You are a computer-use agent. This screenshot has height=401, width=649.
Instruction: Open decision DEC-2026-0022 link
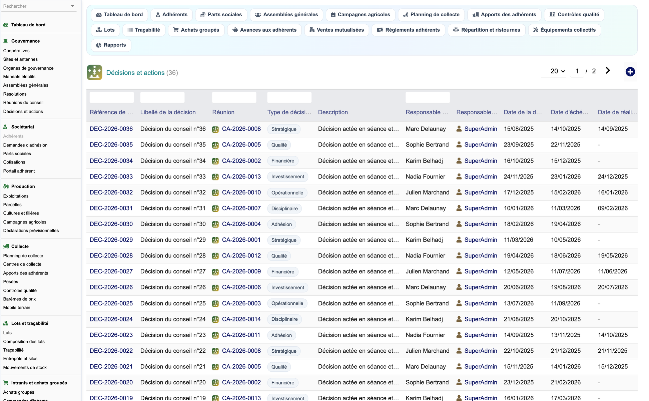(111, 351)
